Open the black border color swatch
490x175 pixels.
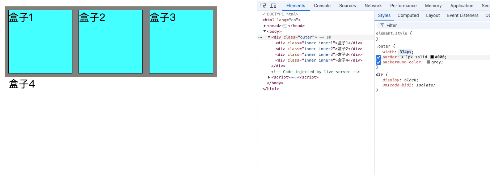click(x=432, y=57)
